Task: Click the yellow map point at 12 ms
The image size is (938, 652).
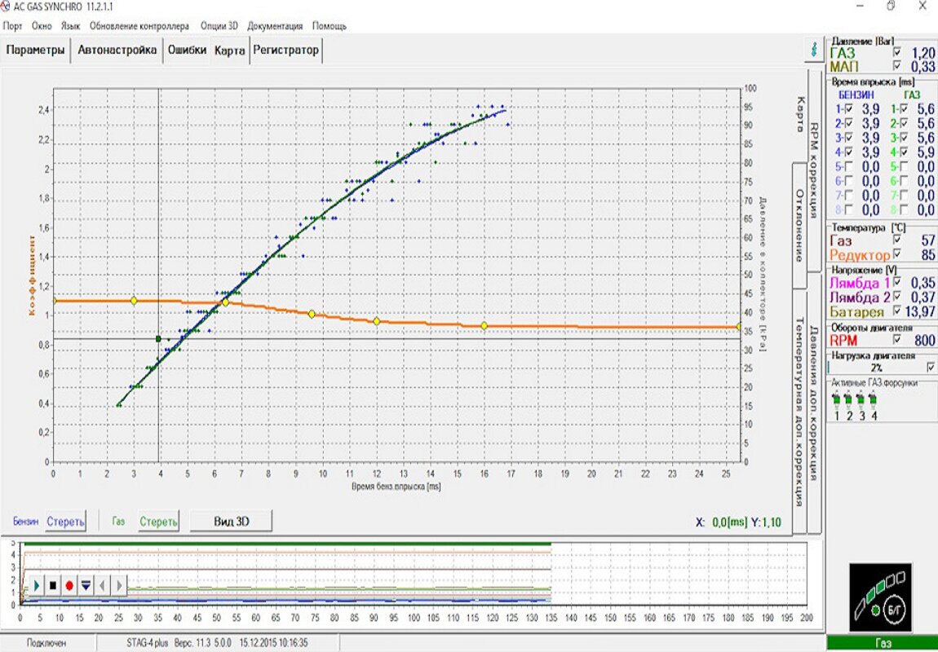Action: tap(377, 321)
